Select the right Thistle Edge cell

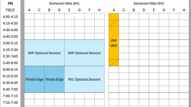click(x=54, y=79)
